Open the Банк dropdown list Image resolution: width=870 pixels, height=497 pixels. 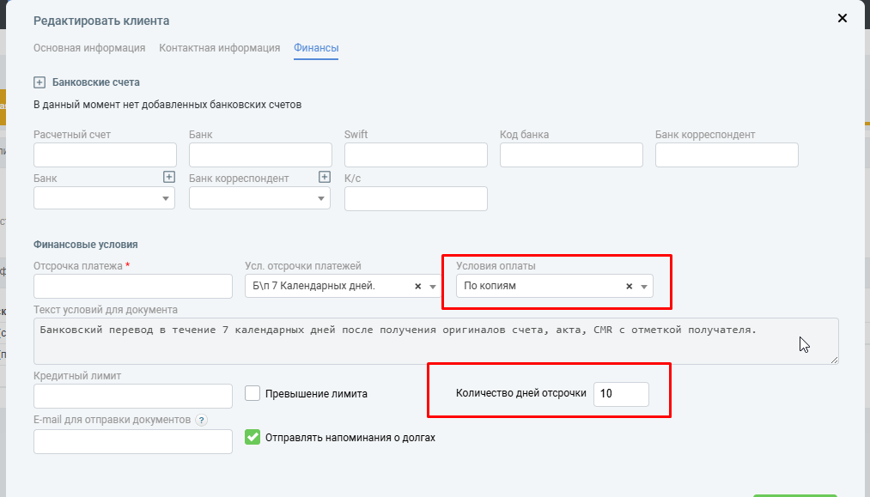[x=165, y=198]
